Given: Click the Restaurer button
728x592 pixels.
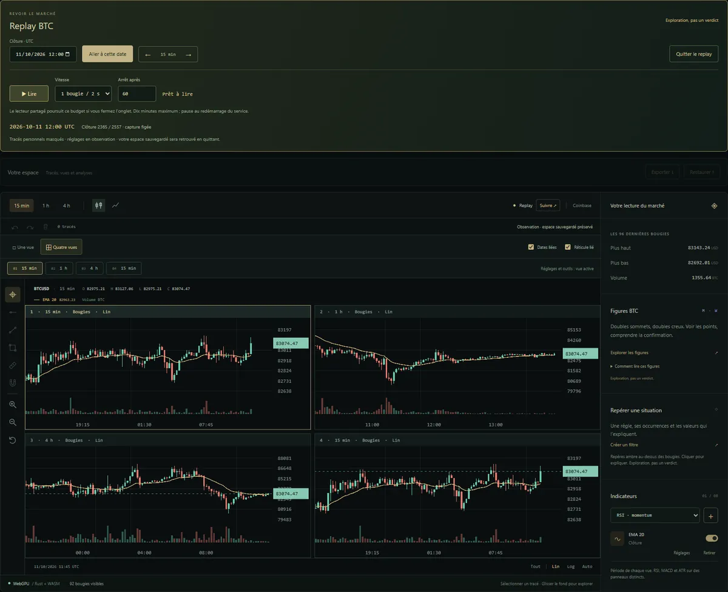Looking at the screenshot, I should (x=703, y=172).
